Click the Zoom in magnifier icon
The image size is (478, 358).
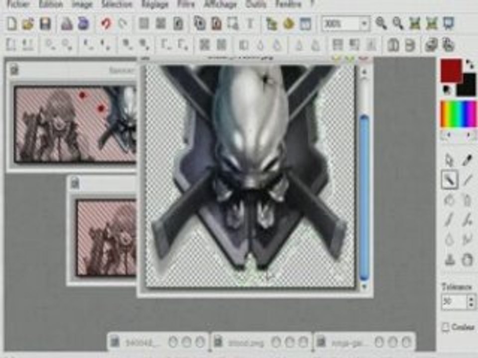pos(381,23)
